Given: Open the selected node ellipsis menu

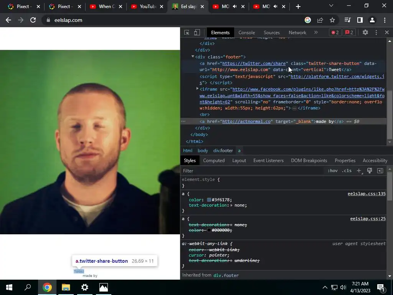Looking at the screenshot, I should [x=183, y=121].
